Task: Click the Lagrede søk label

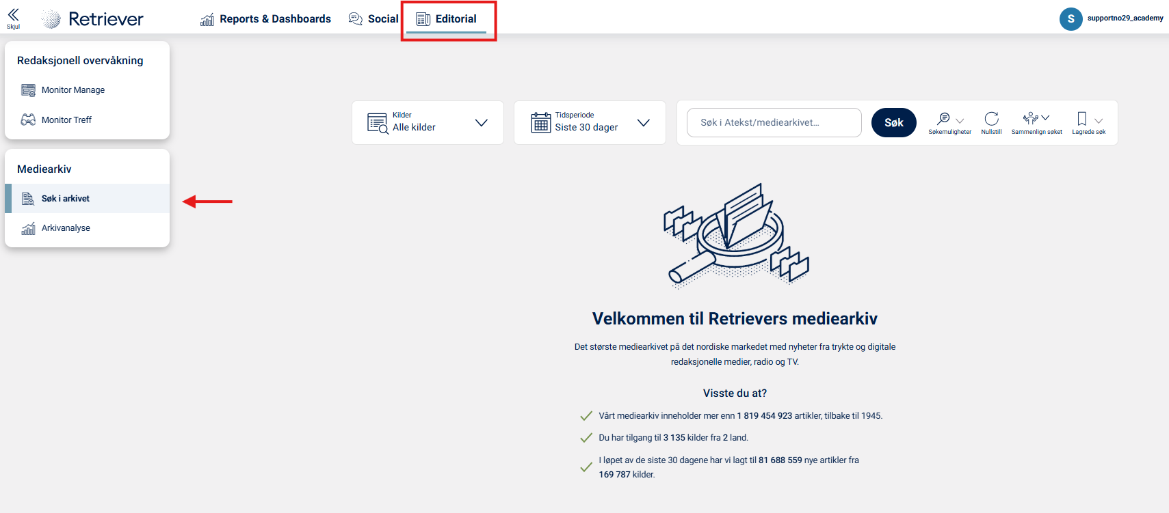Action: coord(1089,132)
